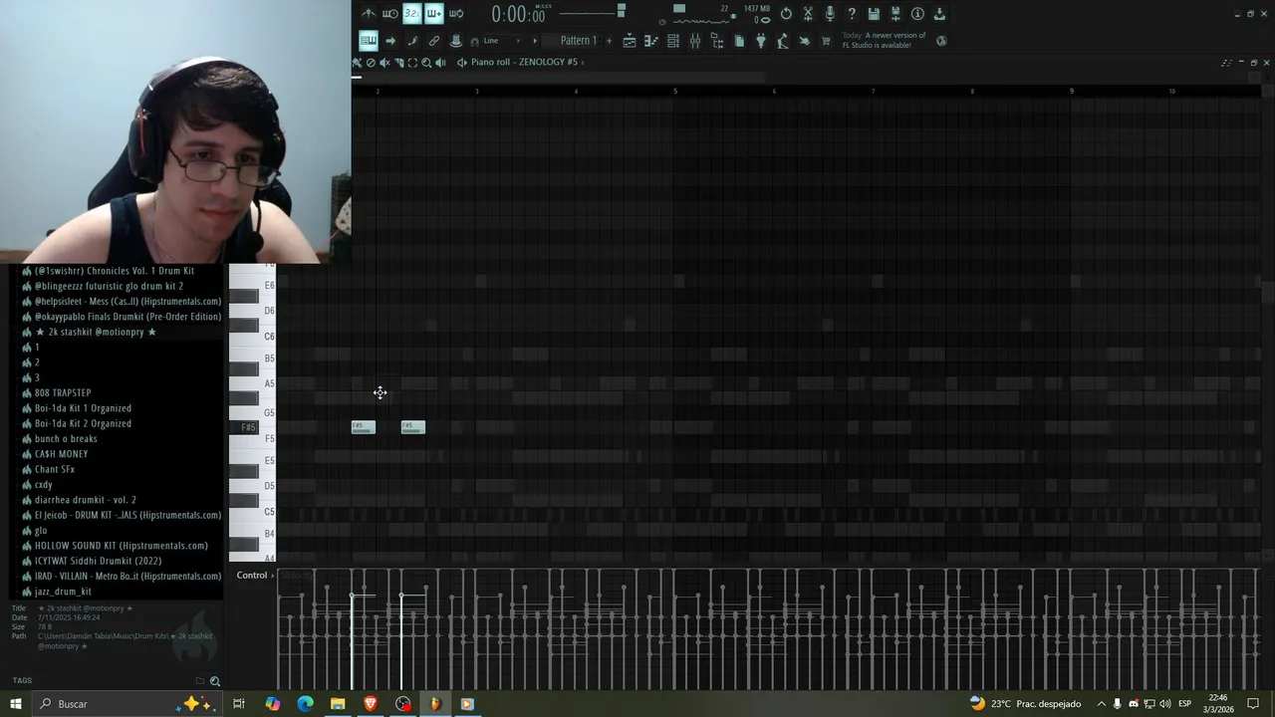This screenshot has height=717, width=1275.
Task: Click the Buscar taskbar search box
Action: (x=129, y=704)
